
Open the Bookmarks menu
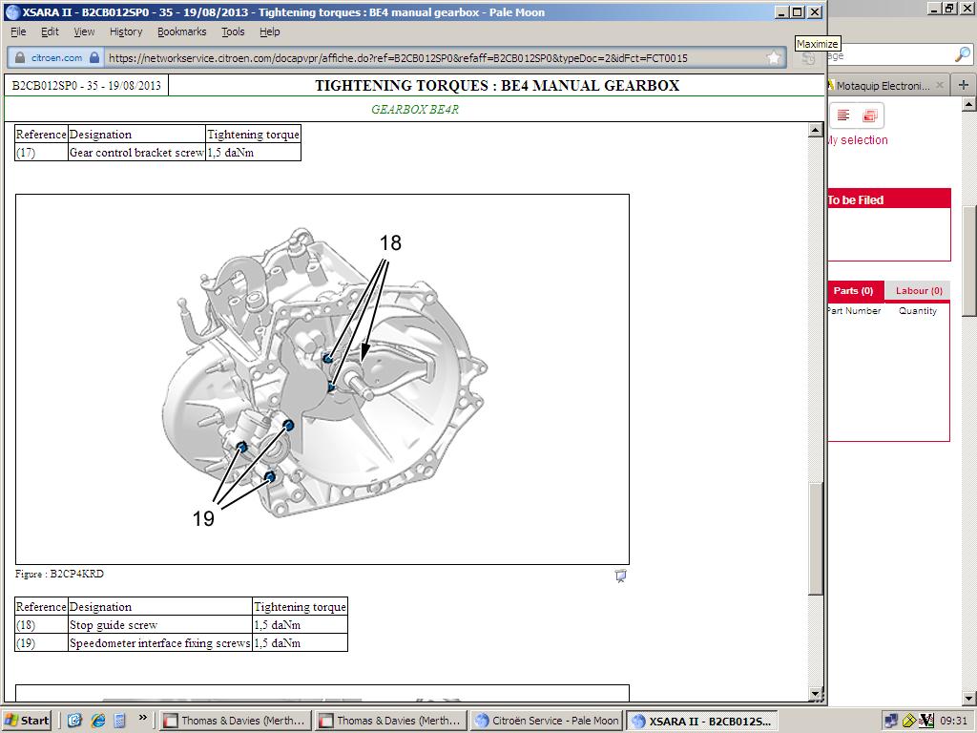click(x=181, y=31)
